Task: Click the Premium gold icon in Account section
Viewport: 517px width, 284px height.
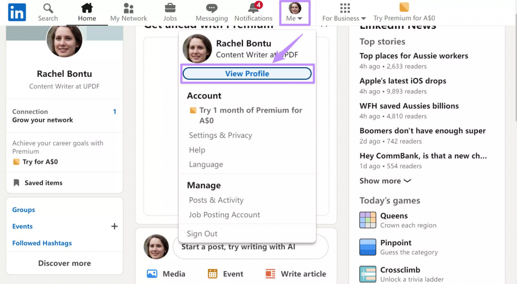Action: 193,110
